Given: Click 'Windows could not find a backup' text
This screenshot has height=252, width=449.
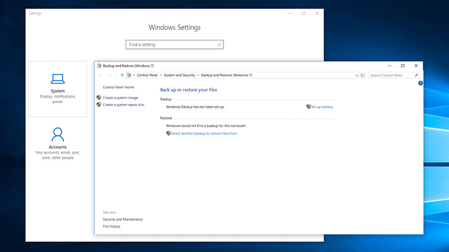Looking at the screenshot, I should (206, 126).
